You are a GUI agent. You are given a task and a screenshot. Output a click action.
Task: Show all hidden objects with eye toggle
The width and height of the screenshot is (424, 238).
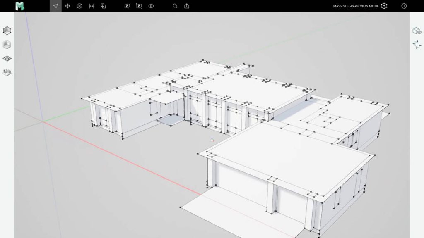[x=151, y=6]
